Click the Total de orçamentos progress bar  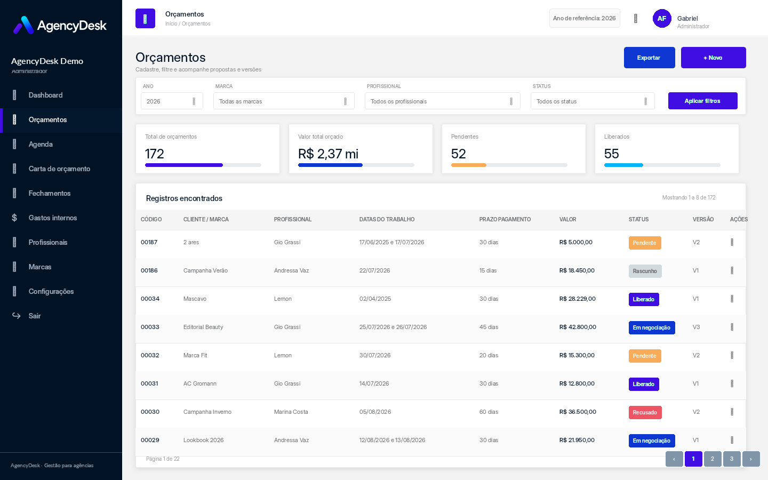pyautogui.click(x=203, y=165)
